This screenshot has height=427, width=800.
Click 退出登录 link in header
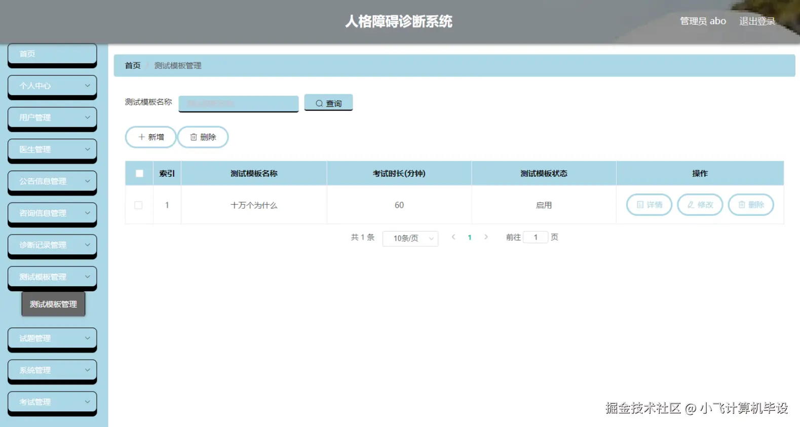tap(757, 21)
